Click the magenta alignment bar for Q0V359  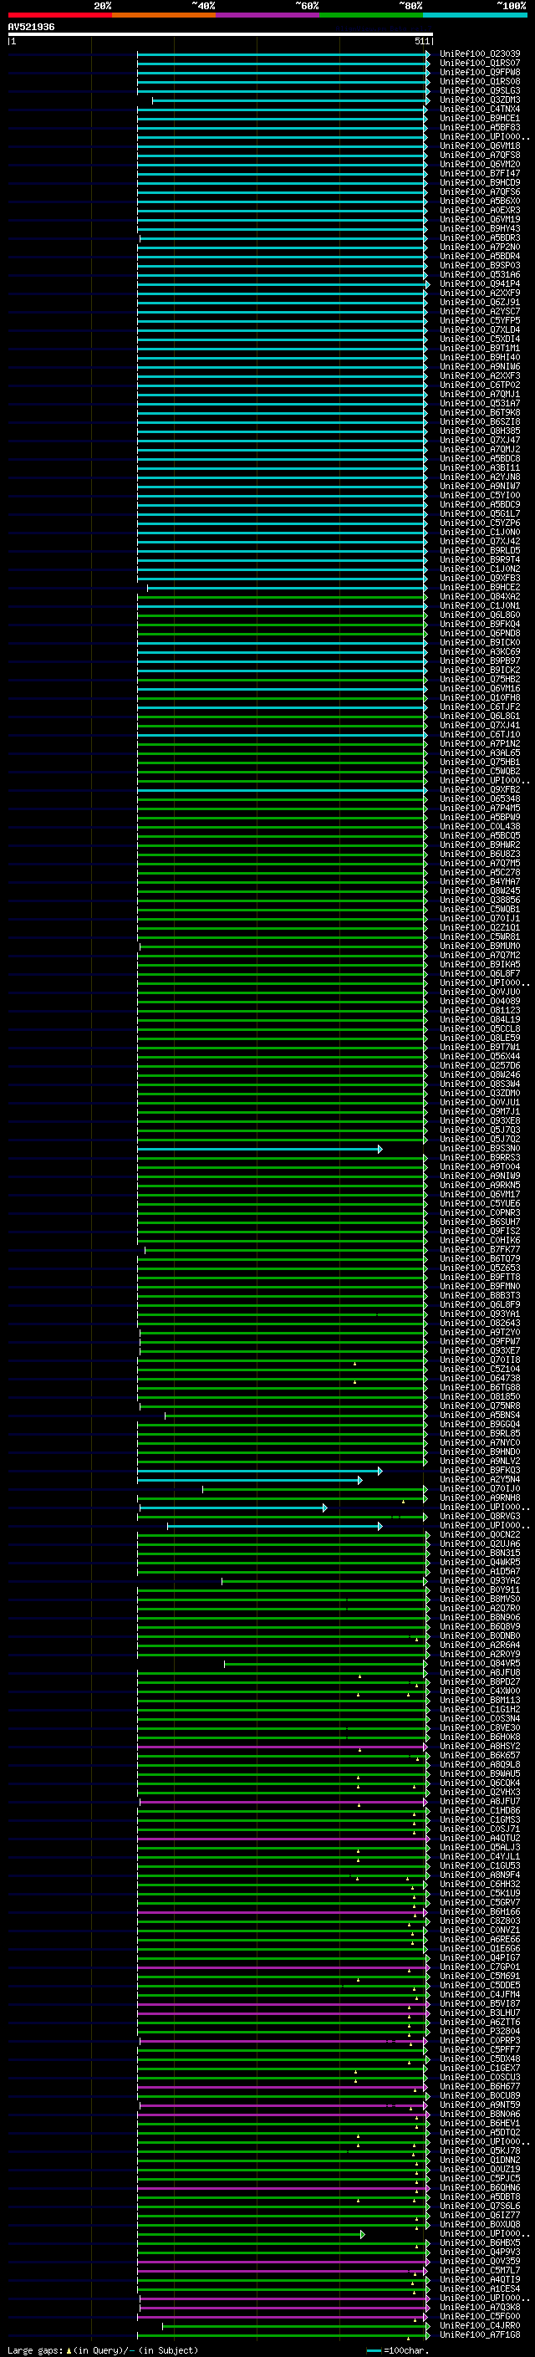(282, 2262)
